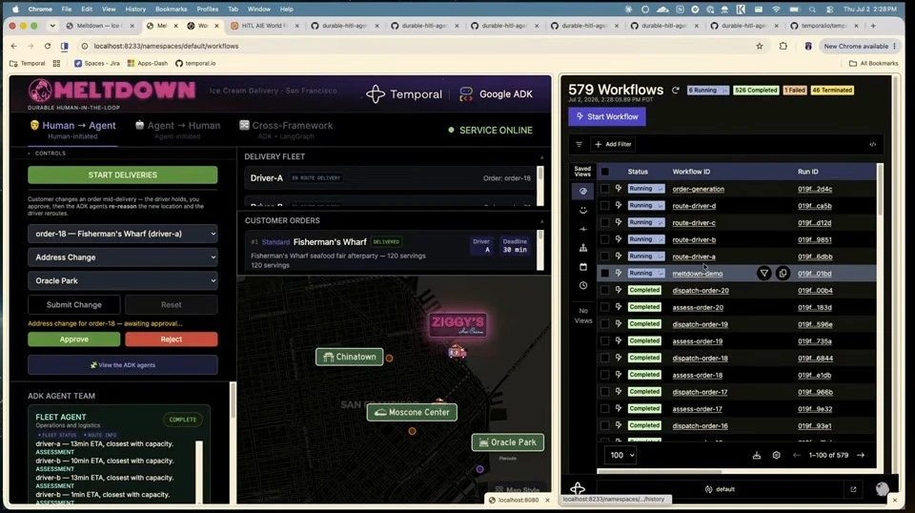The width and height of the screenshot is (915, 513).
Task: Check the order-generation workflow checkbox
Action: tap(605, 189)
